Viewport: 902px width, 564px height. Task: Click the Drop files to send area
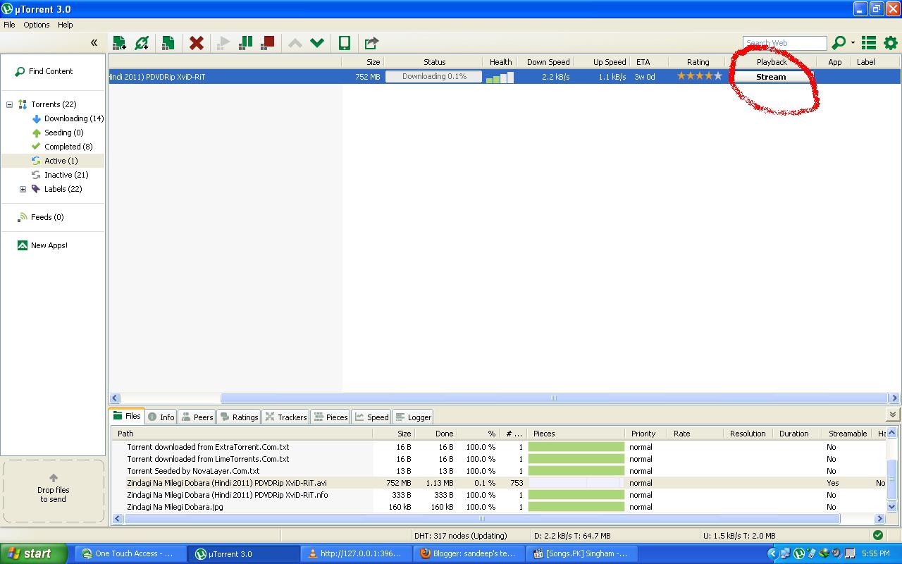coord(53,491)
